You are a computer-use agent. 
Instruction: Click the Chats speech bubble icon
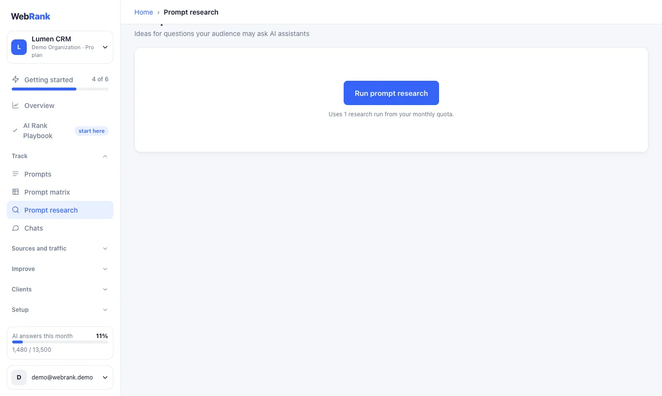pos(16,228)
